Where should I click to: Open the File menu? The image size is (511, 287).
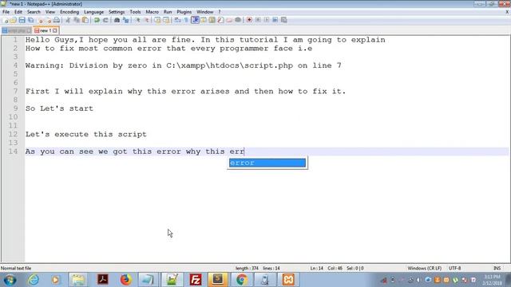pos(6,12)
